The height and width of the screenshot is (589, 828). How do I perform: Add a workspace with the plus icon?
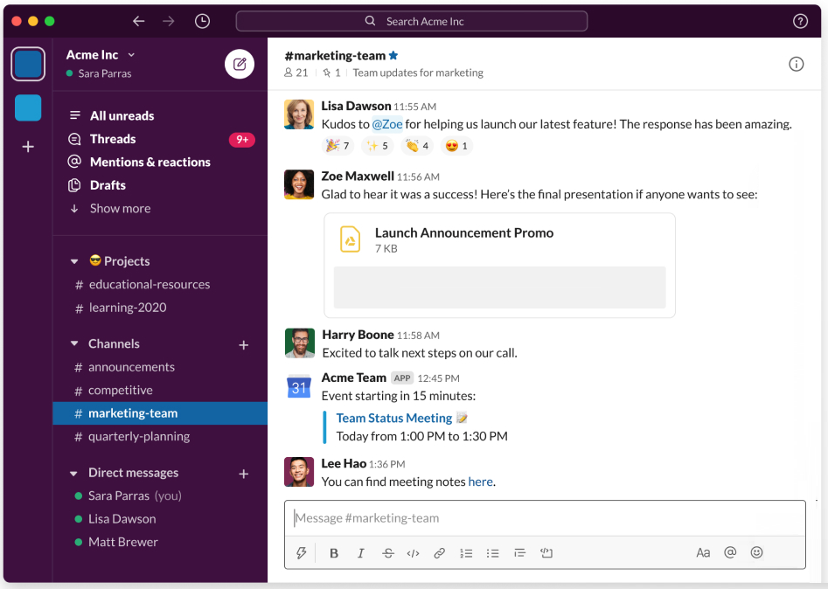point(28,147)
